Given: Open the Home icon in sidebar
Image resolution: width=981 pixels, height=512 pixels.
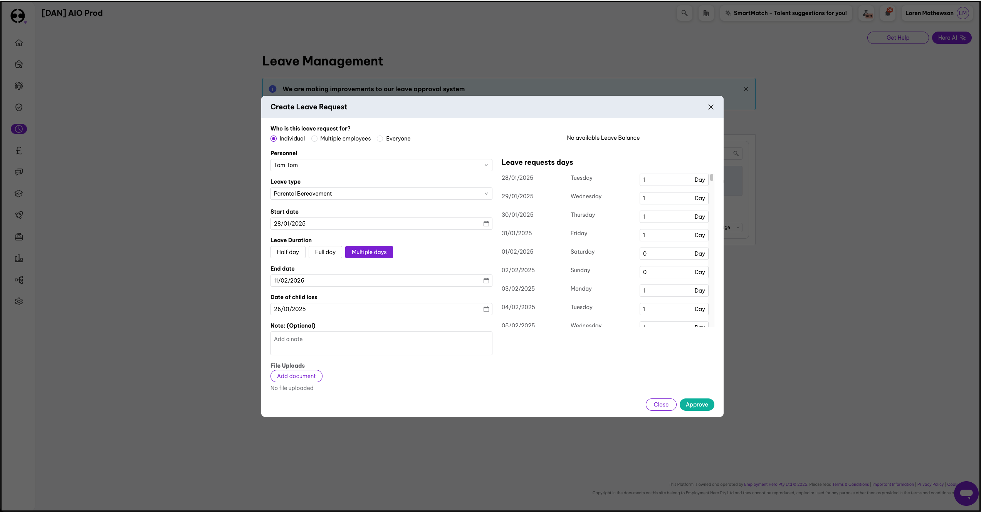Looking at the screenshot, I should tap(19, 43).
